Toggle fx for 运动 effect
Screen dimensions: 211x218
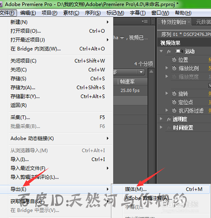(169, 51)
